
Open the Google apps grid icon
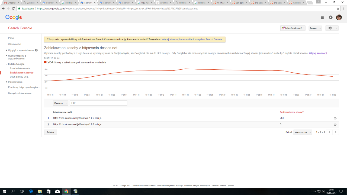323,17
